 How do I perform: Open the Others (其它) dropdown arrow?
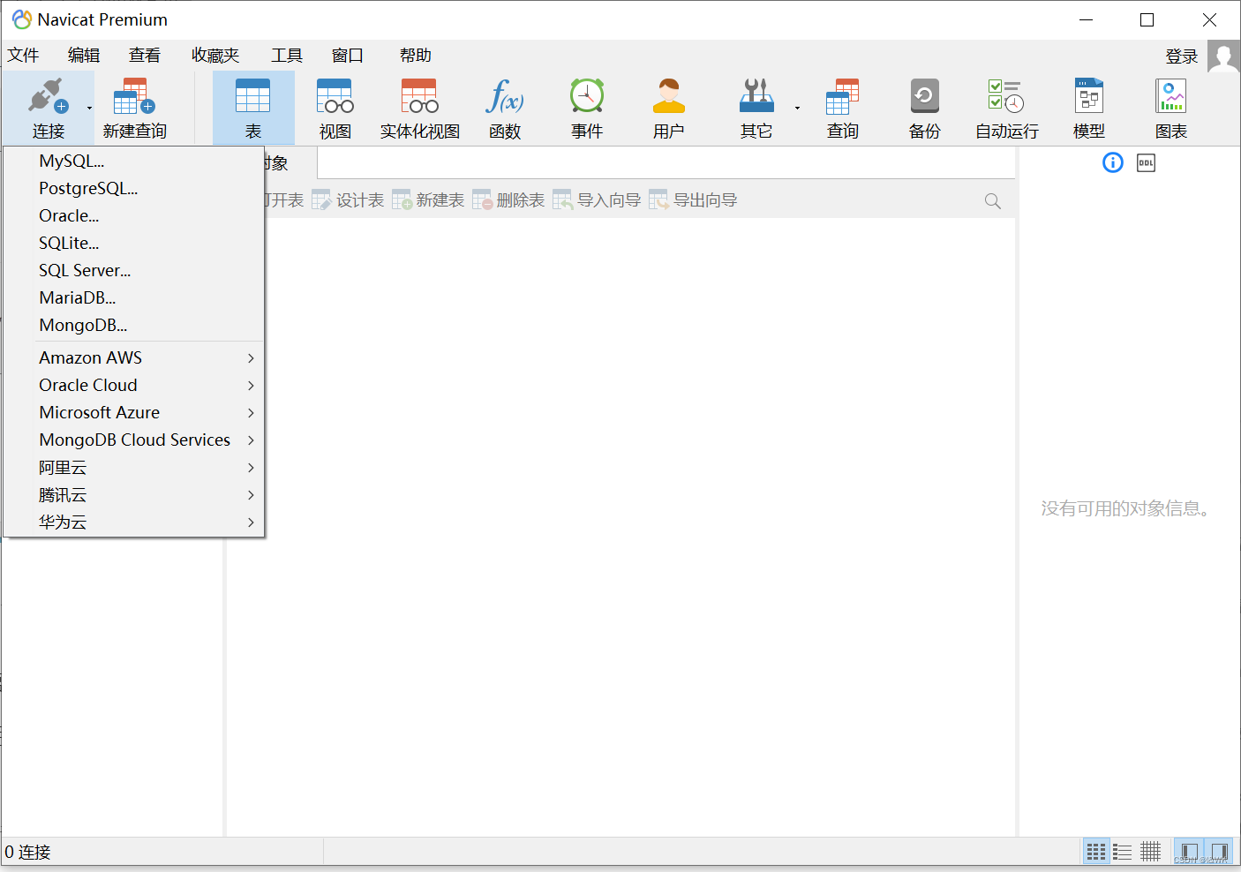point(797,109)
